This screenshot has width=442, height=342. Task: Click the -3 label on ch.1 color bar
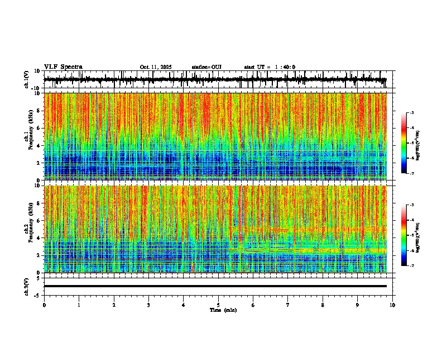[x=412, y=112]
